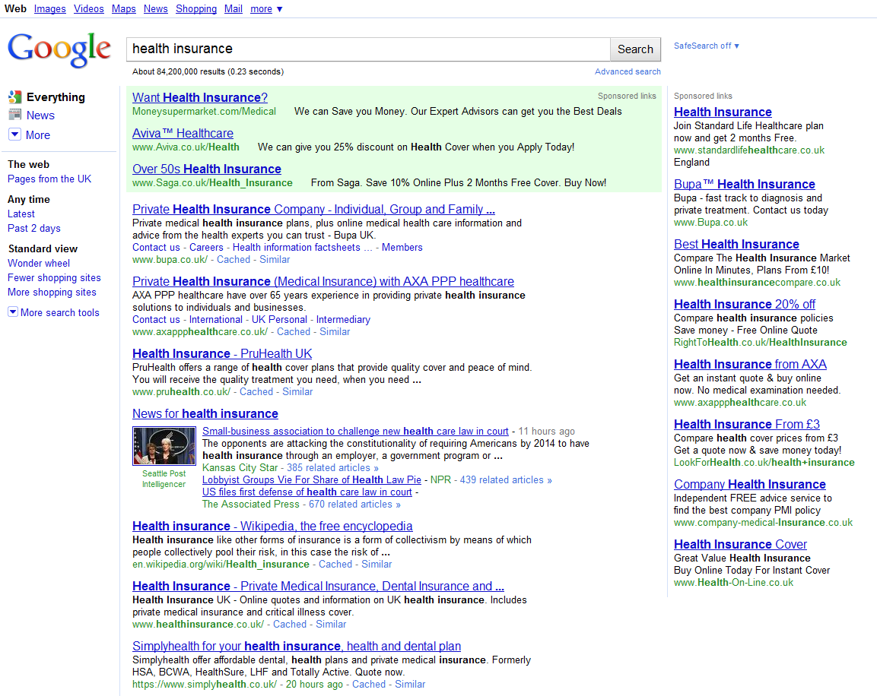Open 'Health Insurance from AXA' sidebar ad
The height and width of the screenshot is (696, 877).
click(x=750, y=364)
